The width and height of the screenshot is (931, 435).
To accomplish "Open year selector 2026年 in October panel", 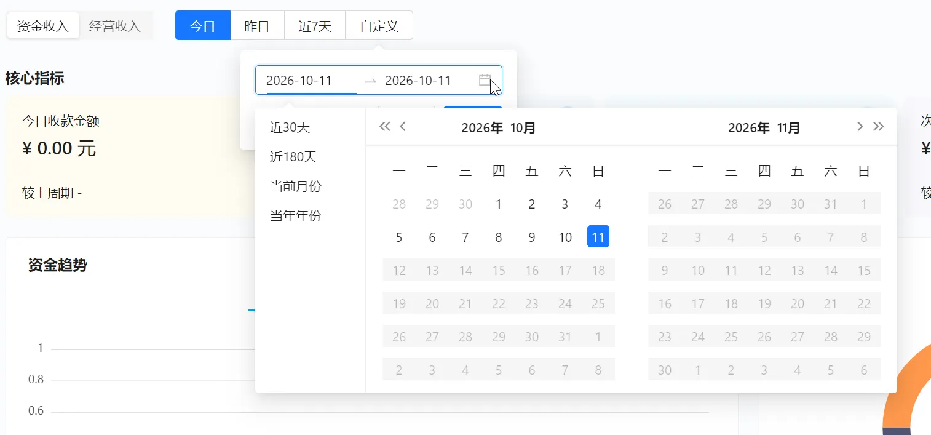I will point(483,128).
